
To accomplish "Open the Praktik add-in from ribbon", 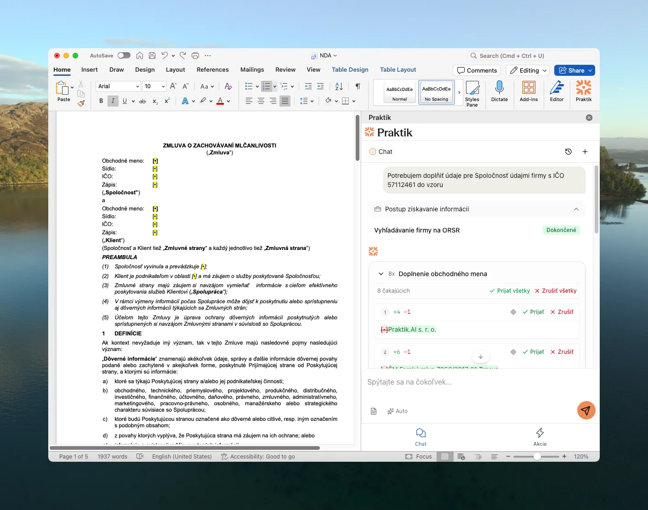I will click(x=583, y=88).
